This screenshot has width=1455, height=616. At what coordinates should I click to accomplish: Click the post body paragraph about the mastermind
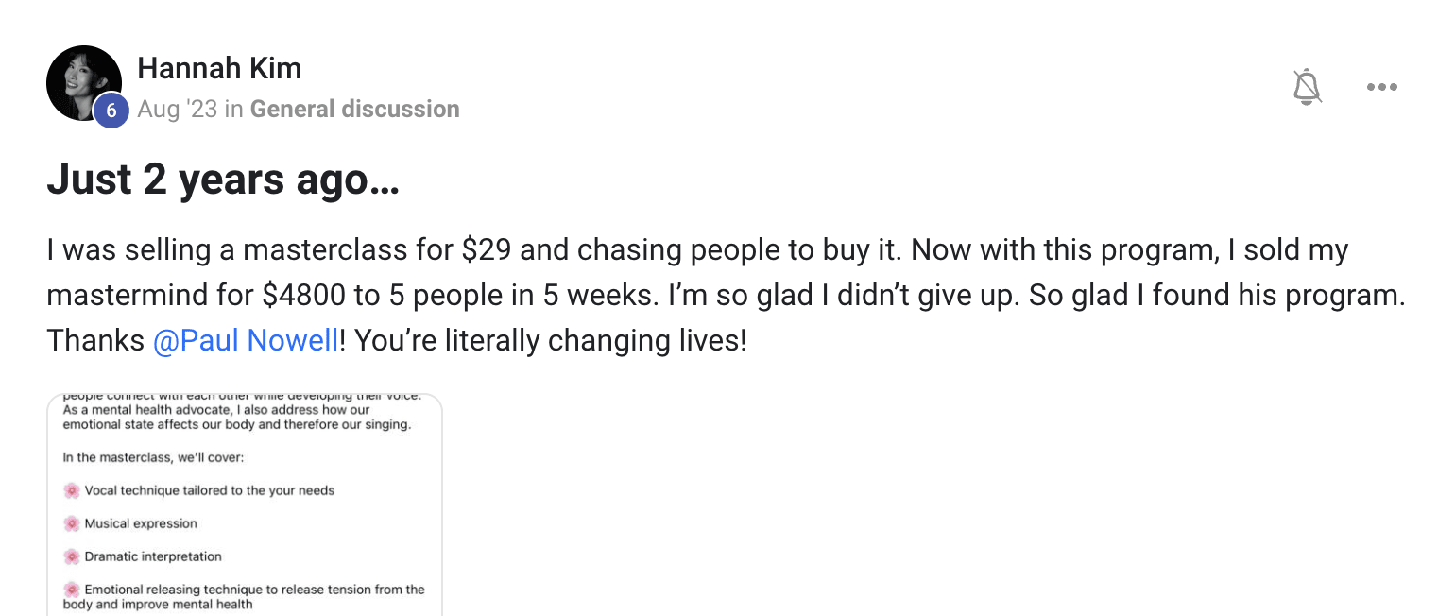pyautogui.click(x=726, y=295)
